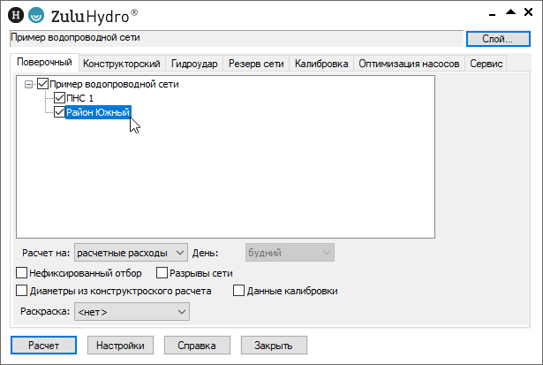Click the round H icon in title bar
543x365 pixels.
coord(15,14)
